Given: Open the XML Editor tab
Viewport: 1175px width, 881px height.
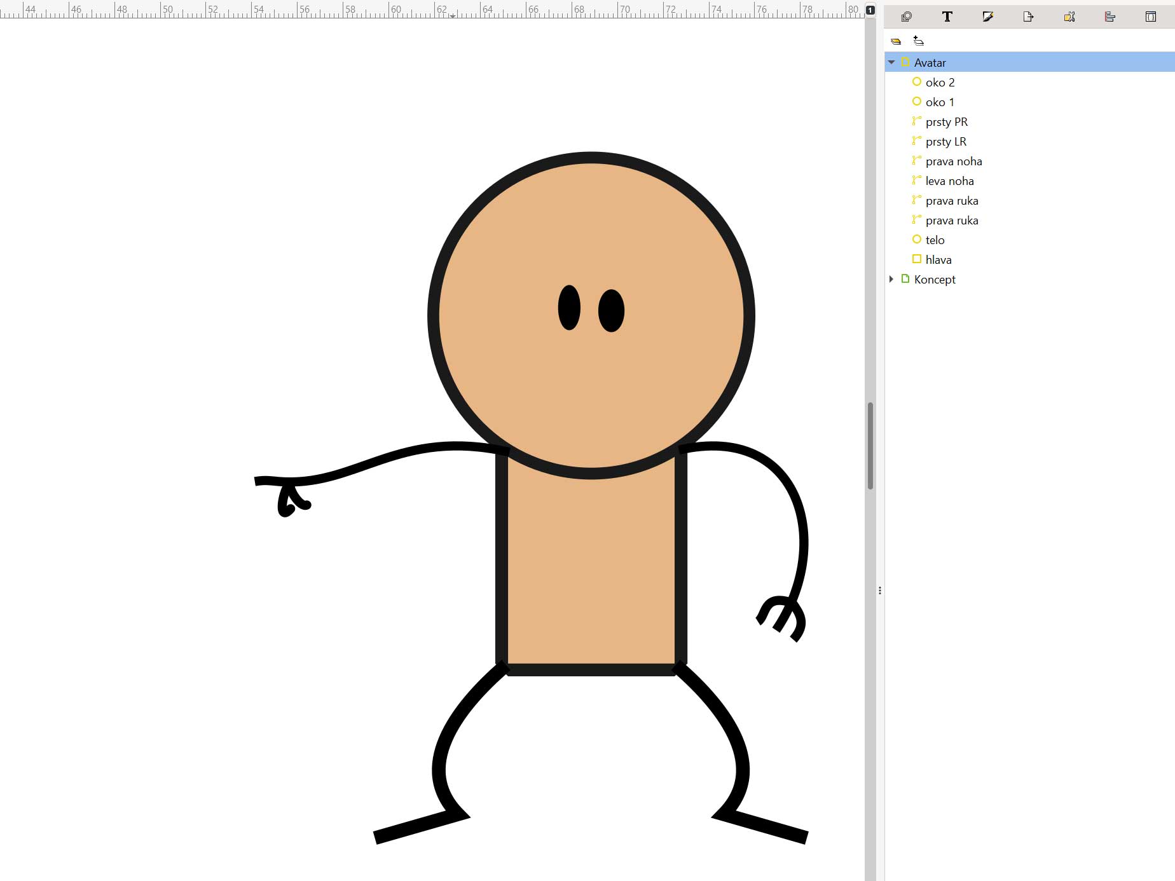Looking at the screenshot, I should (1150, 17).
